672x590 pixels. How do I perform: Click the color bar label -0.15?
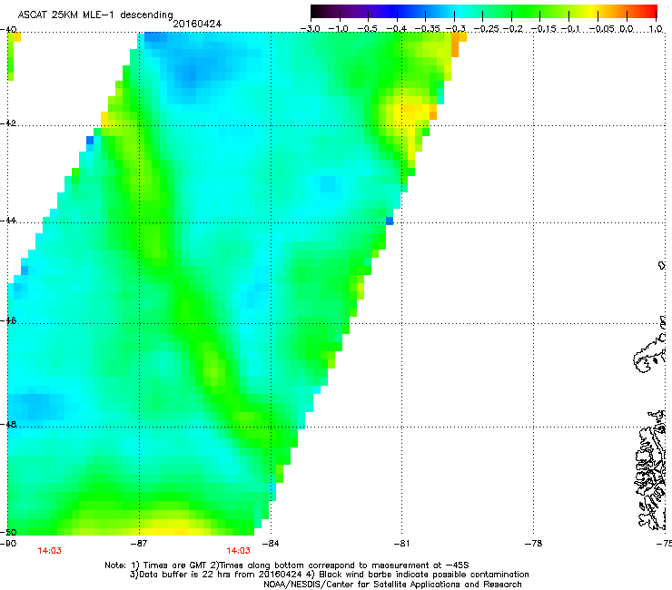tap(543, 29)
